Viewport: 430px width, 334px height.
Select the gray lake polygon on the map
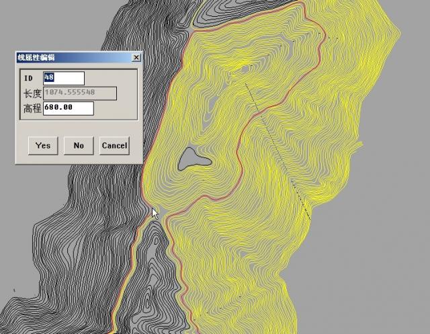click(x=193, y=160)
